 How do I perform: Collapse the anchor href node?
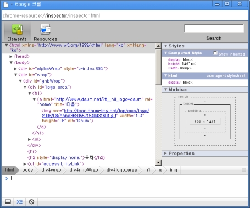[34, 100]
